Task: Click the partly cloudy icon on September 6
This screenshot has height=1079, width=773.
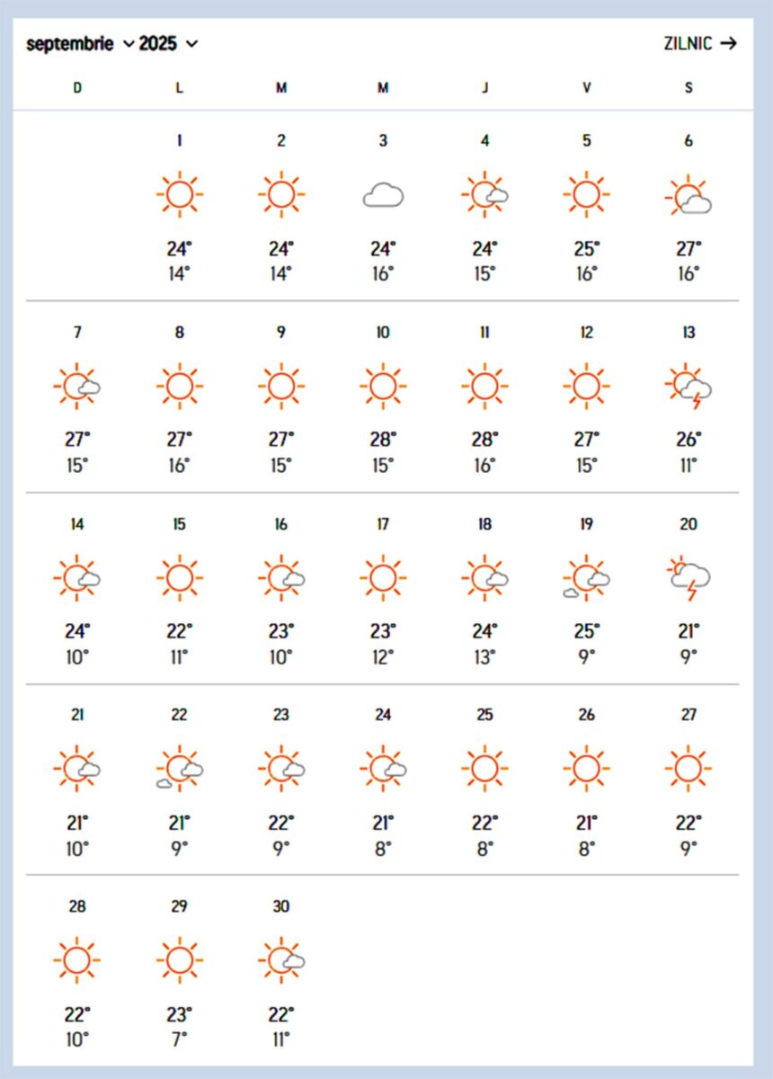Action: pos(689,196)
